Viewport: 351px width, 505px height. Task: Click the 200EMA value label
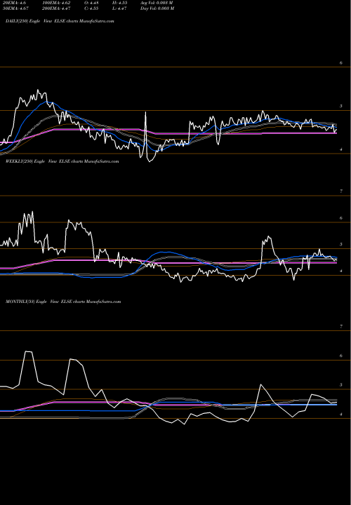pos(56,8)
